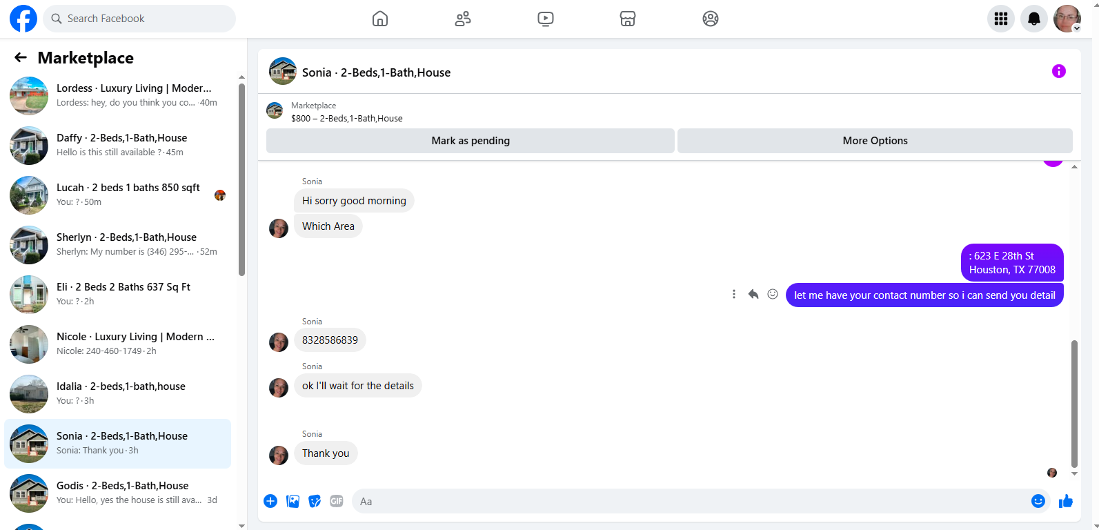Open the Watch video icon

(x=546, y=19)
